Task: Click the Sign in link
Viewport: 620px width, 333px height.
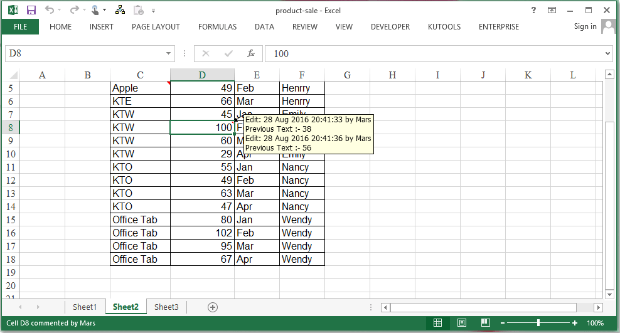Action: (585, 26)
